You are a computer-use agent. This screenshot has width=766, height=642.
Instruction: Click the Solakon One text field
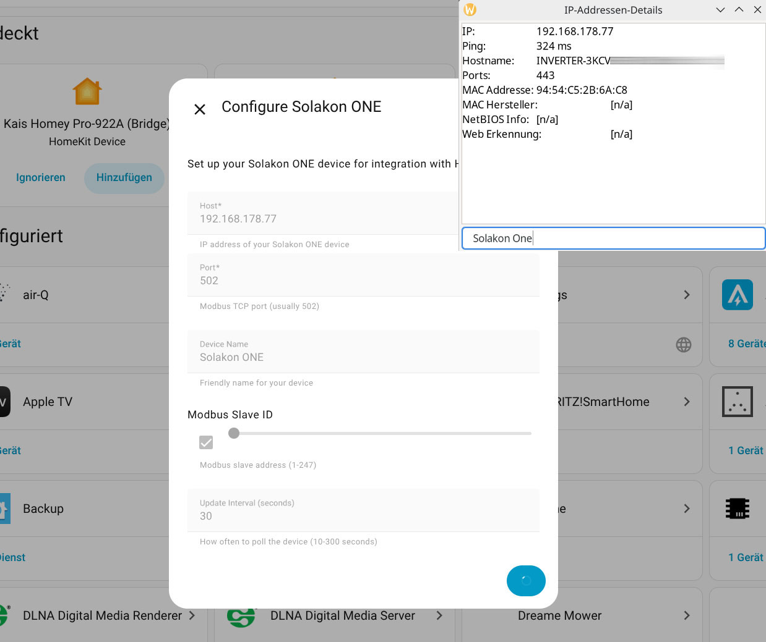click(613, 239)
